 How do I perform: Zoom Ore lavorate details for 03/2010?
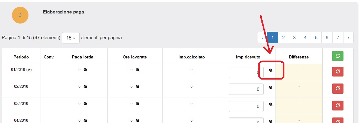tap(138, 104)
